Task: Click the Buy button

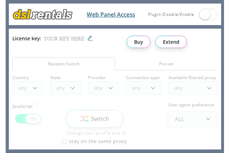Action: pyautogui.click(x=138, y=42)
